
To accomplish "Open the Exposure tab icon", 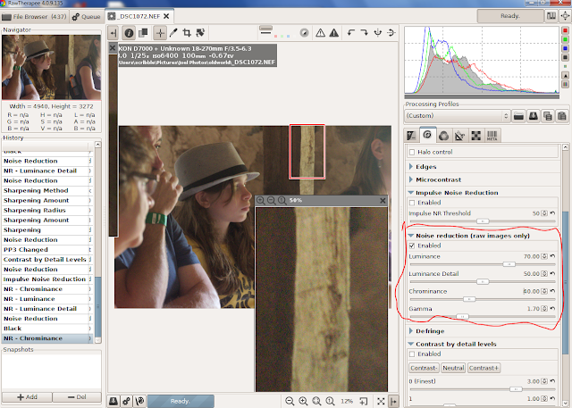I will 411,136.
